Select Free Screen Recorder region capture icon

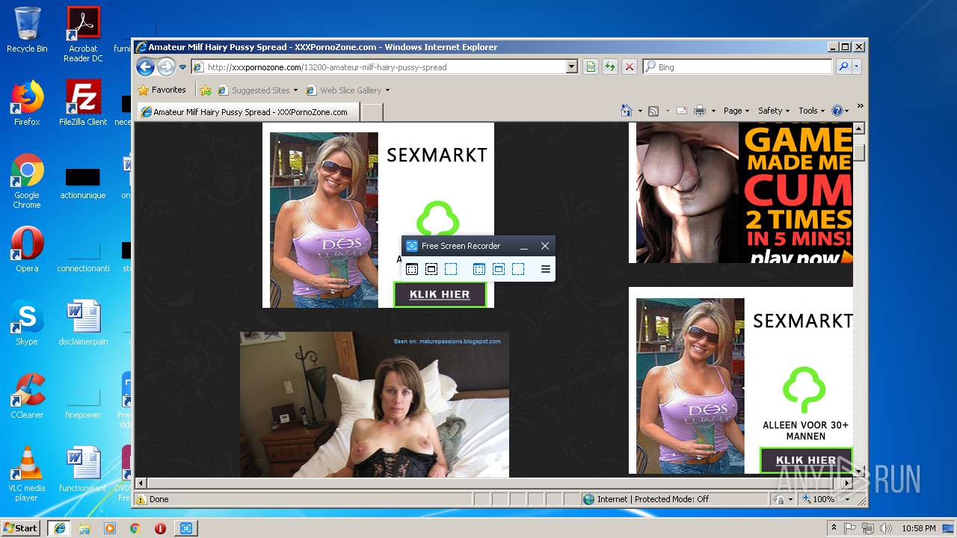(451, 269)
